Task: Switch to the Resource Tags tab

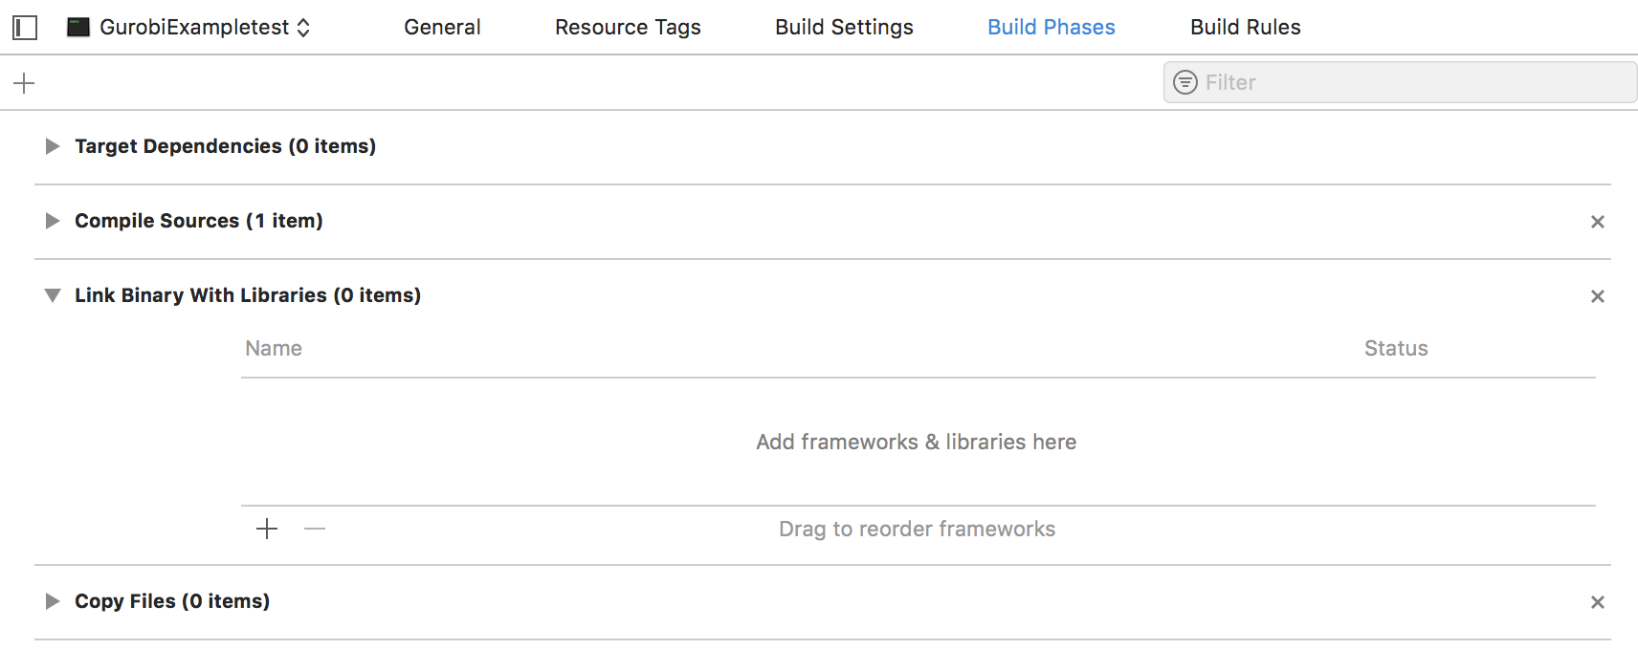Action: [628, 27]
